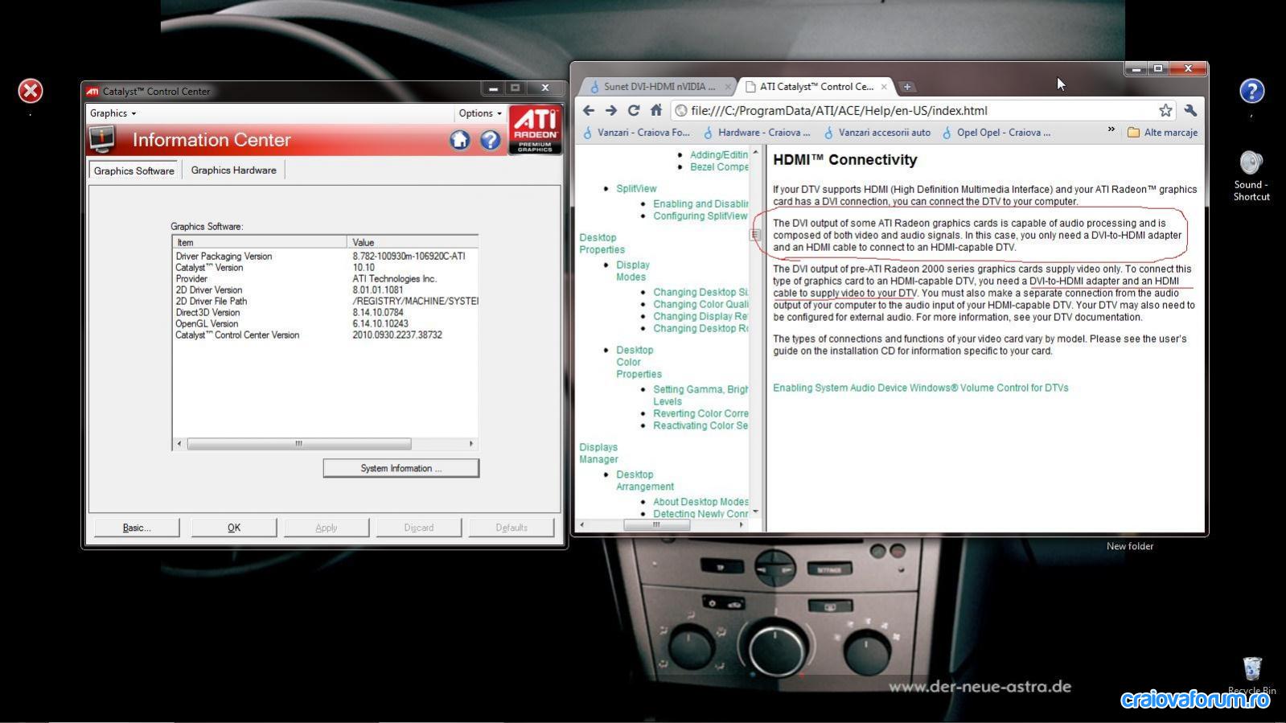Image resolution: width=1286 pixels, height=723 pixels.
Task: Open a new browser tab with plus button
Action: (907, 87)
